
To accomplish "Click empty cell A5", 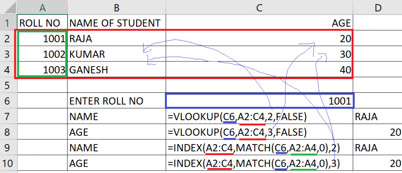I will (x=42, y=85).
